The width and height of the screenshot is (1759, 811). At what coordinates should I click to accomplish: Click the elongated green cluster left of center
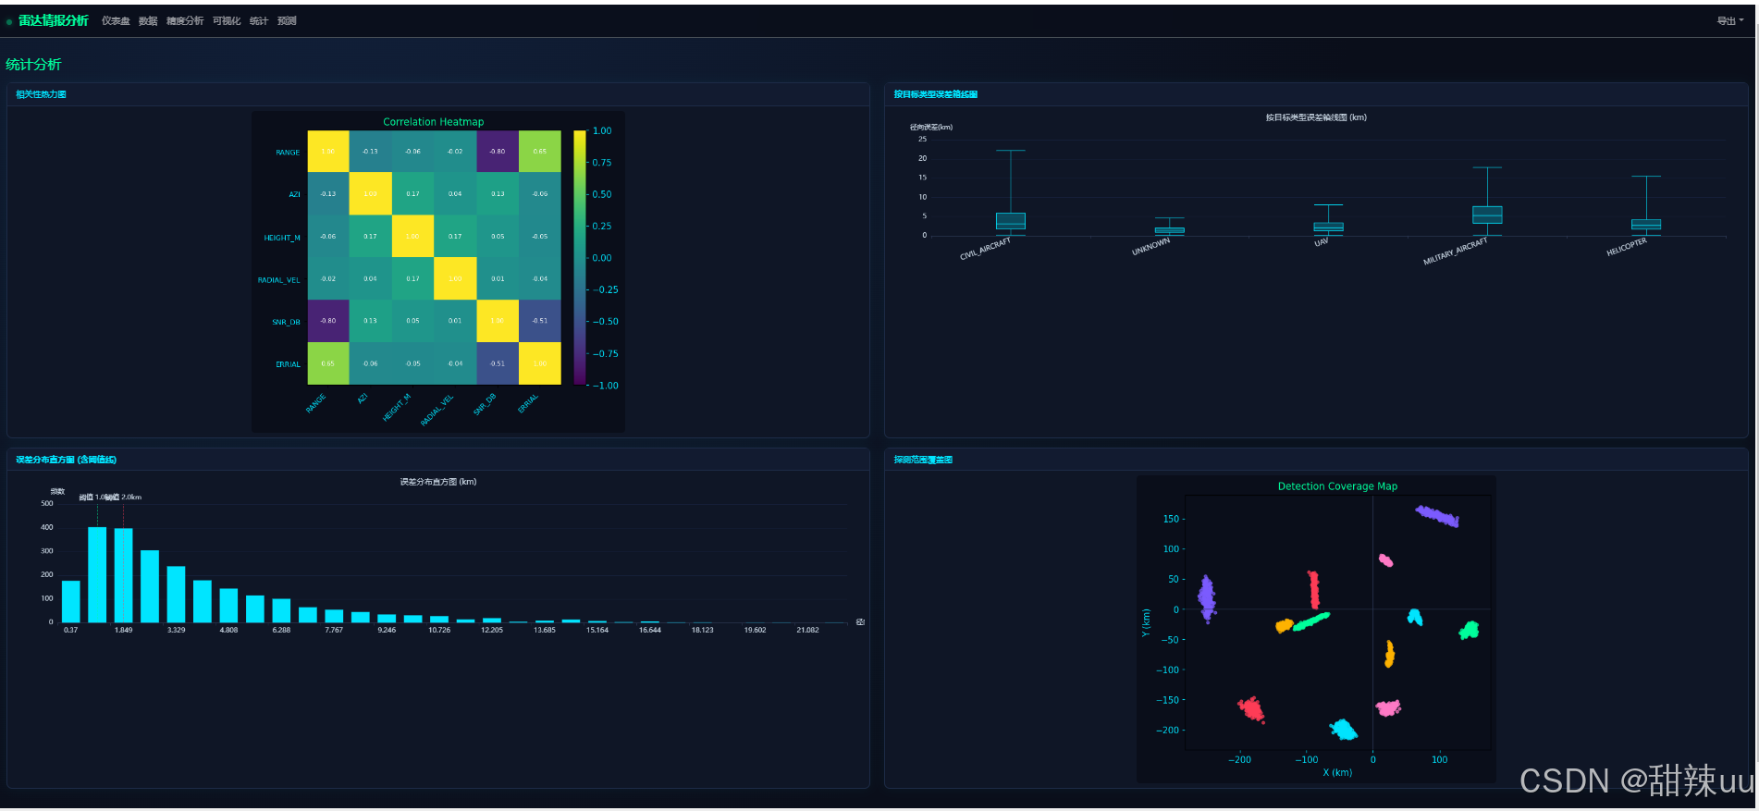click(x=1310, y=621)
